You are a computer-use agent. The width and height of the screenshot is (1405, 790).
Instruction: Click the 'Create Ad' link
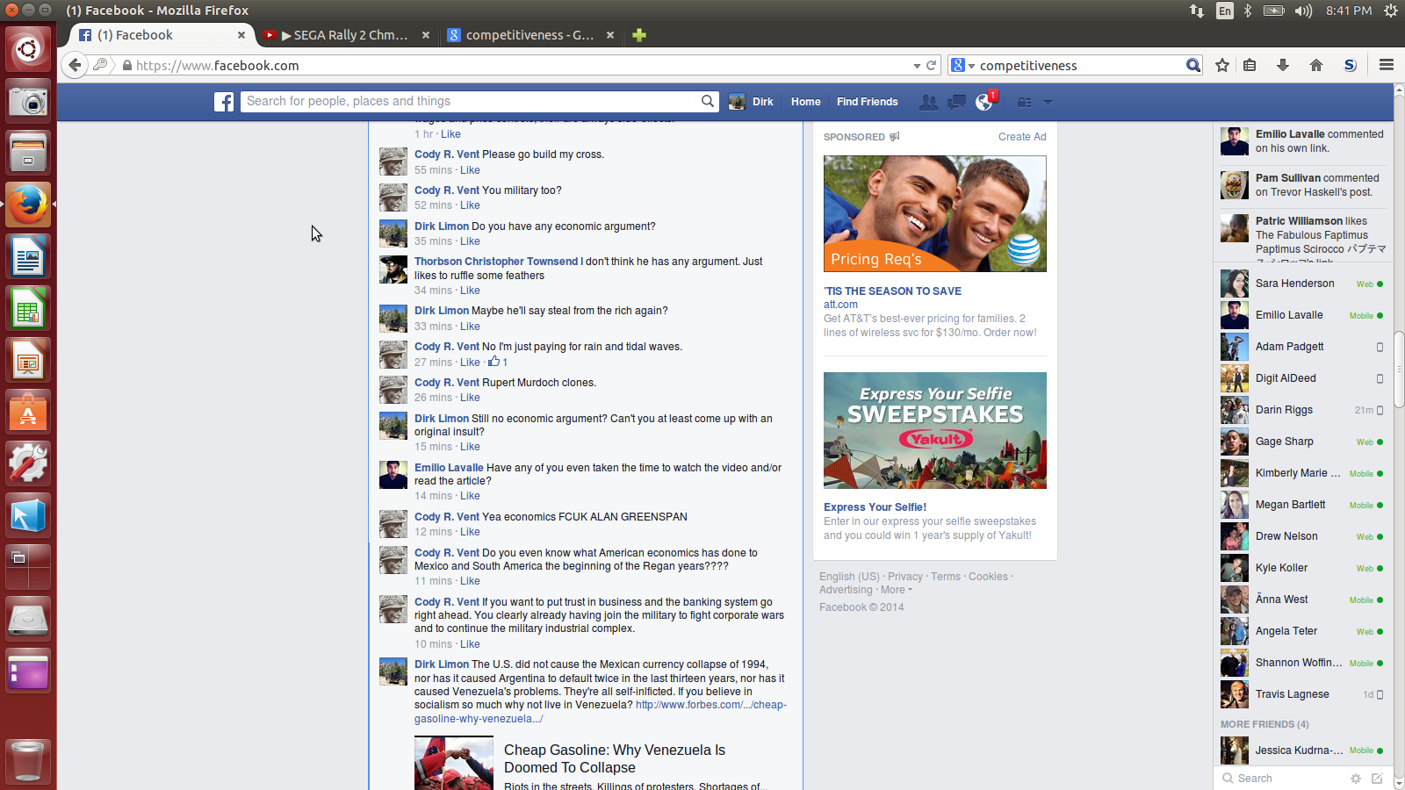pyautogui.click(x=1021, y=137)
